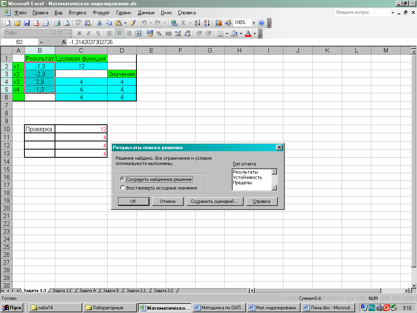Toggle Align Right button
Viewport: 417px width, 313px height.
(128, 33)
